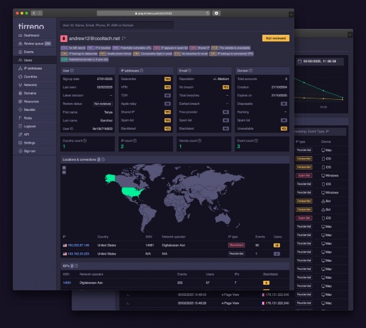Click help icon beside Domain panel header
Image resolution: width=366 pixels, height=328 pixels.
251,70
